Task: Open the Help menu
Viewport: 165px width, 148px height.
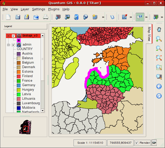Action: [66, 9]
